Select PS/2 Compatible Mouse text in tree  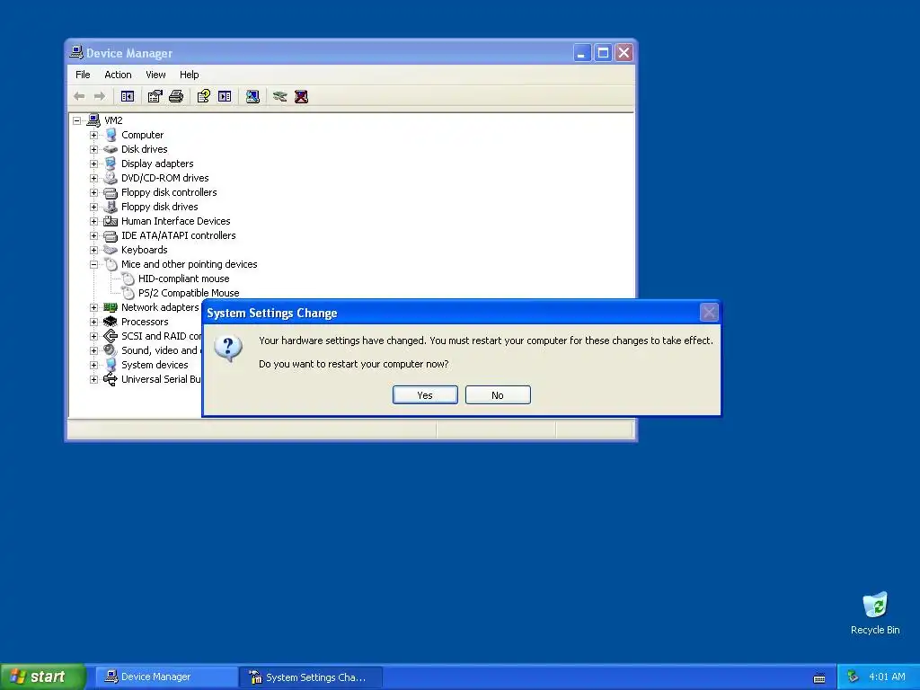[189, 293]
